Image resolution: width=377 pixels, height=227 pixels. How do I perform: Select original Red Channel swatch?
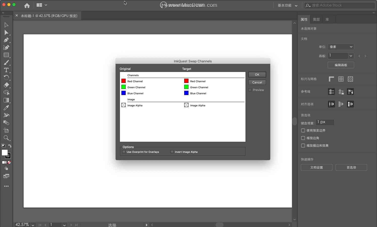pos(123,81)
